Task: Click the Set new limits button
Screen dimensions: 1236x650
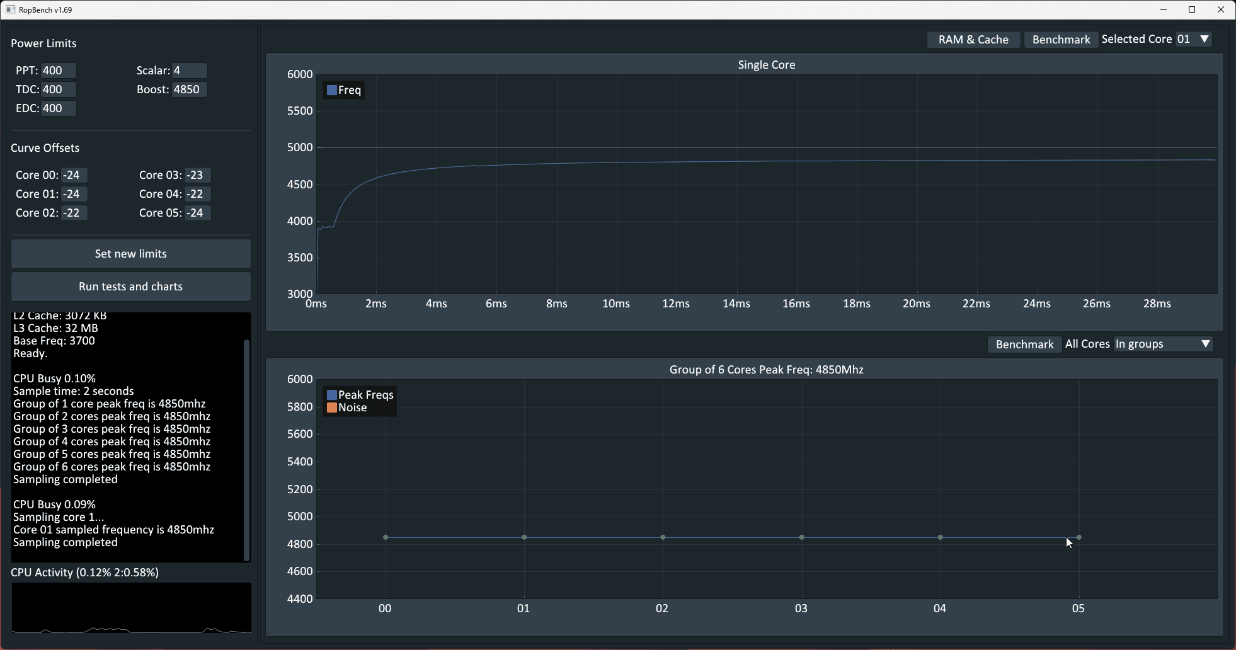Action: pos(131,254)
